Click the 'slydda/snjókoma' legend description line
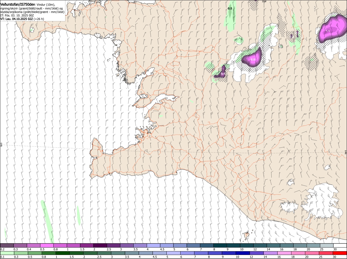 [32, 12]
